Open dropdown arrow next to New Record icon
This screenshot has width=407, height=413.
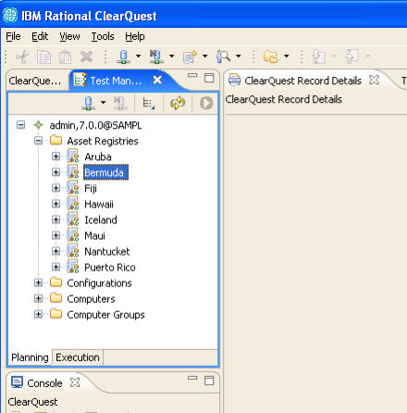(x=204, y=56)
